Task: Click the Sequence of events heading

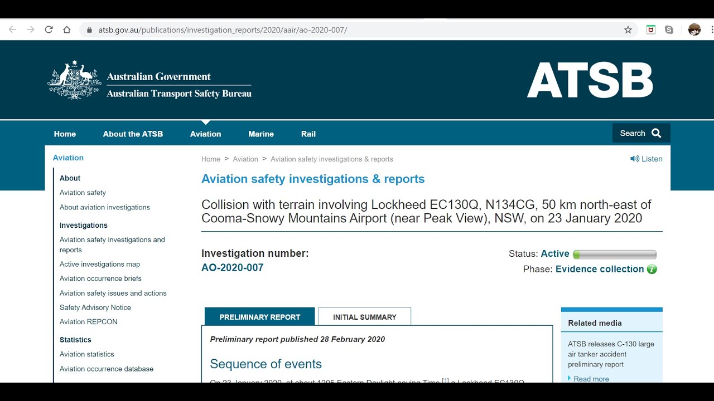Action: (x=266, y=364)
